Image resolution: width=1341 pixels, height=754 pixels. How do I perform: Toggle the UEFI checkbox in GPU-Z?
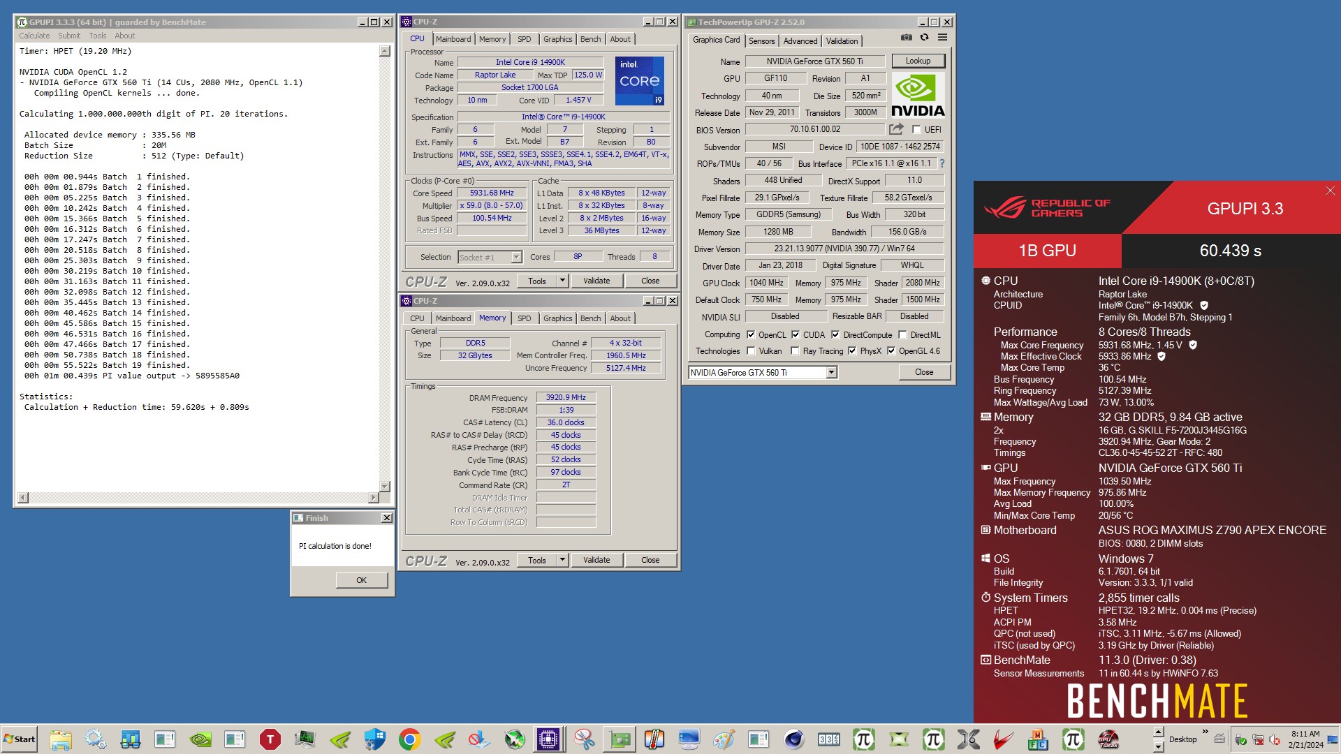pos(916,130)
